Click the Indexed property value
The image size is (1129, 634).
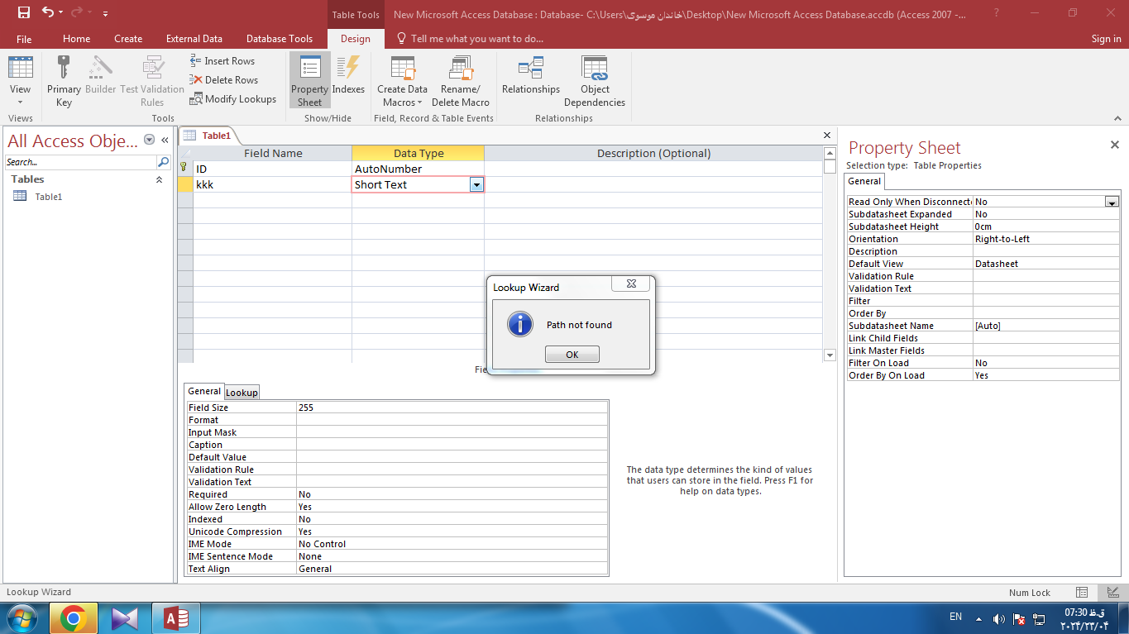coord(452,519)
